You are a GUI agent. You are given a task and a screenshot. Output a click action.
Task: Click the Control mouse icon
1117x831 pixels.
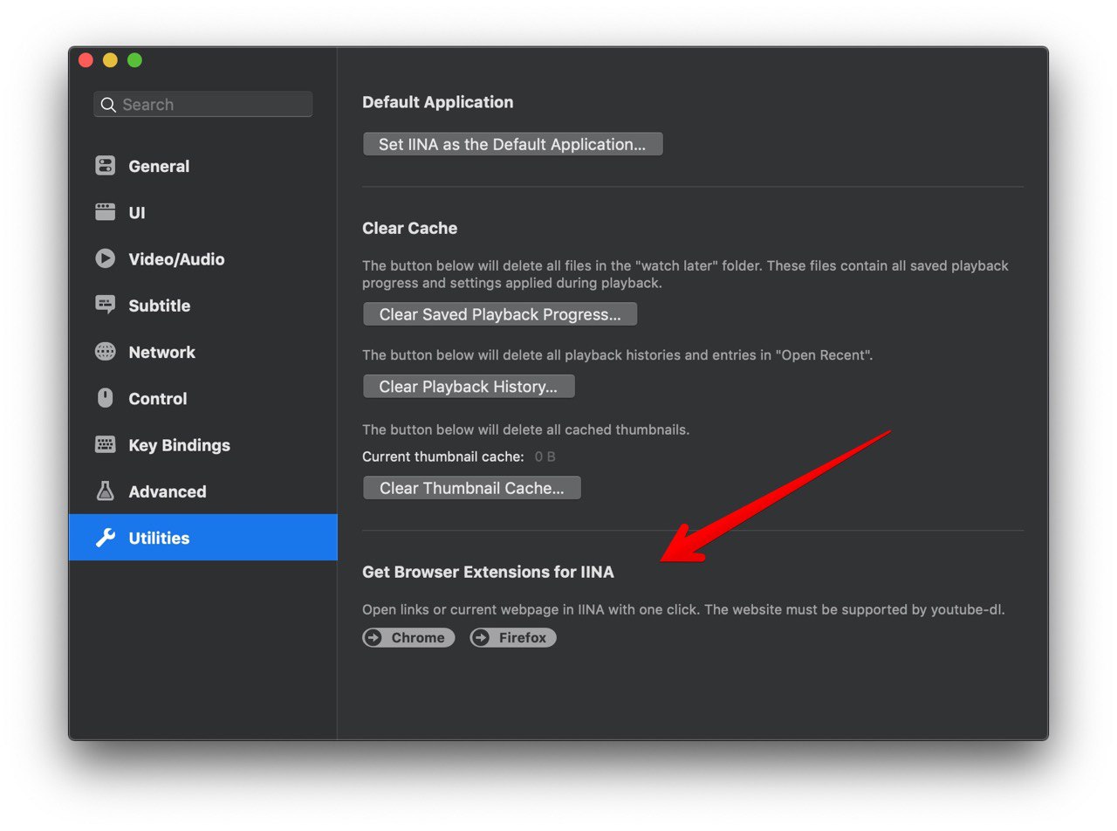(x=106, y=398)
